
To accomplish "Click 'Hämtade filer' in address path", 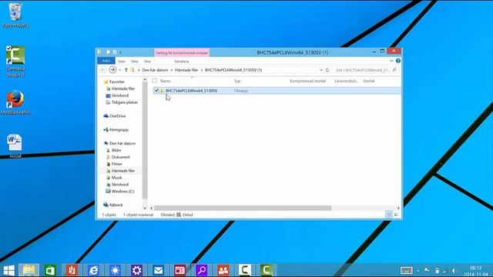I will click(x=186, y=70).
